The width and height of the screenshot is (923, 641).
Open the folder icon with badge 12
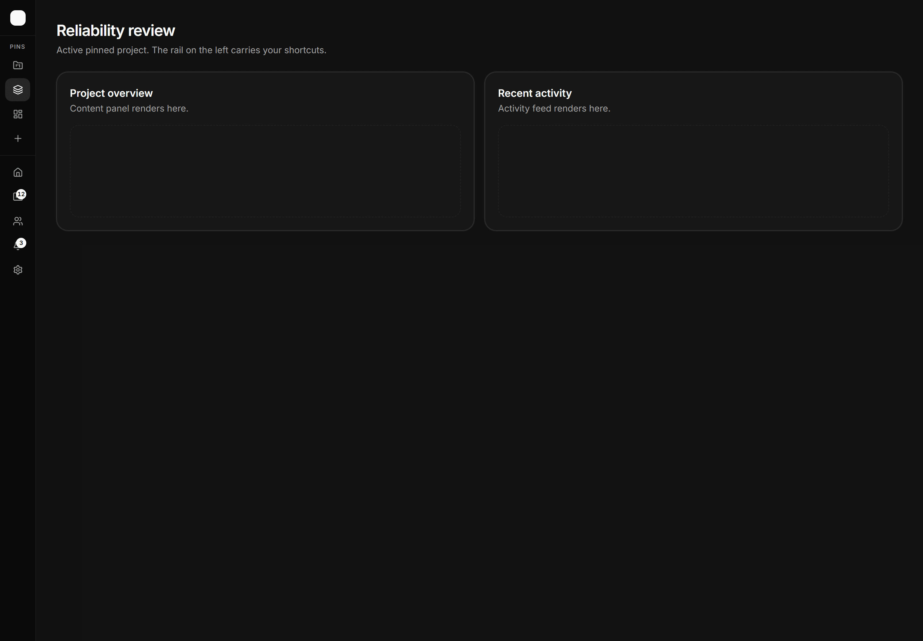coord(18,196)
